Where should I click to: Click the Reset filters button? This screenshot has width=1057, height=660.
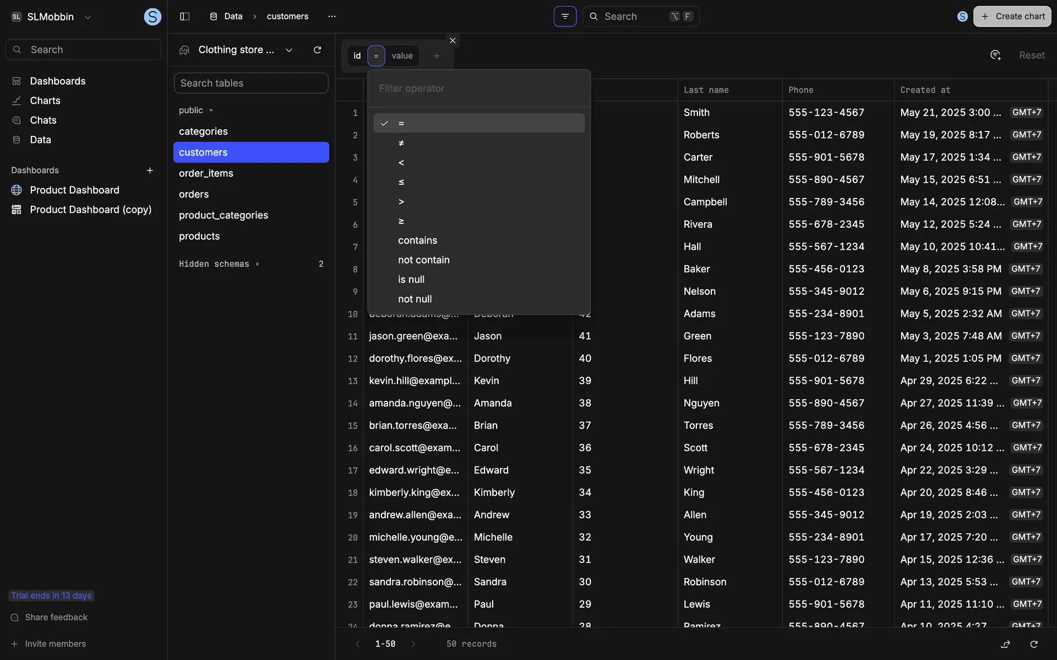point(1031,55)
